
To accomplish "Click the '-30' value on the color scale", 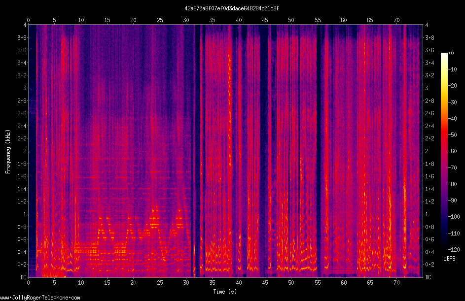I will 453,102.
